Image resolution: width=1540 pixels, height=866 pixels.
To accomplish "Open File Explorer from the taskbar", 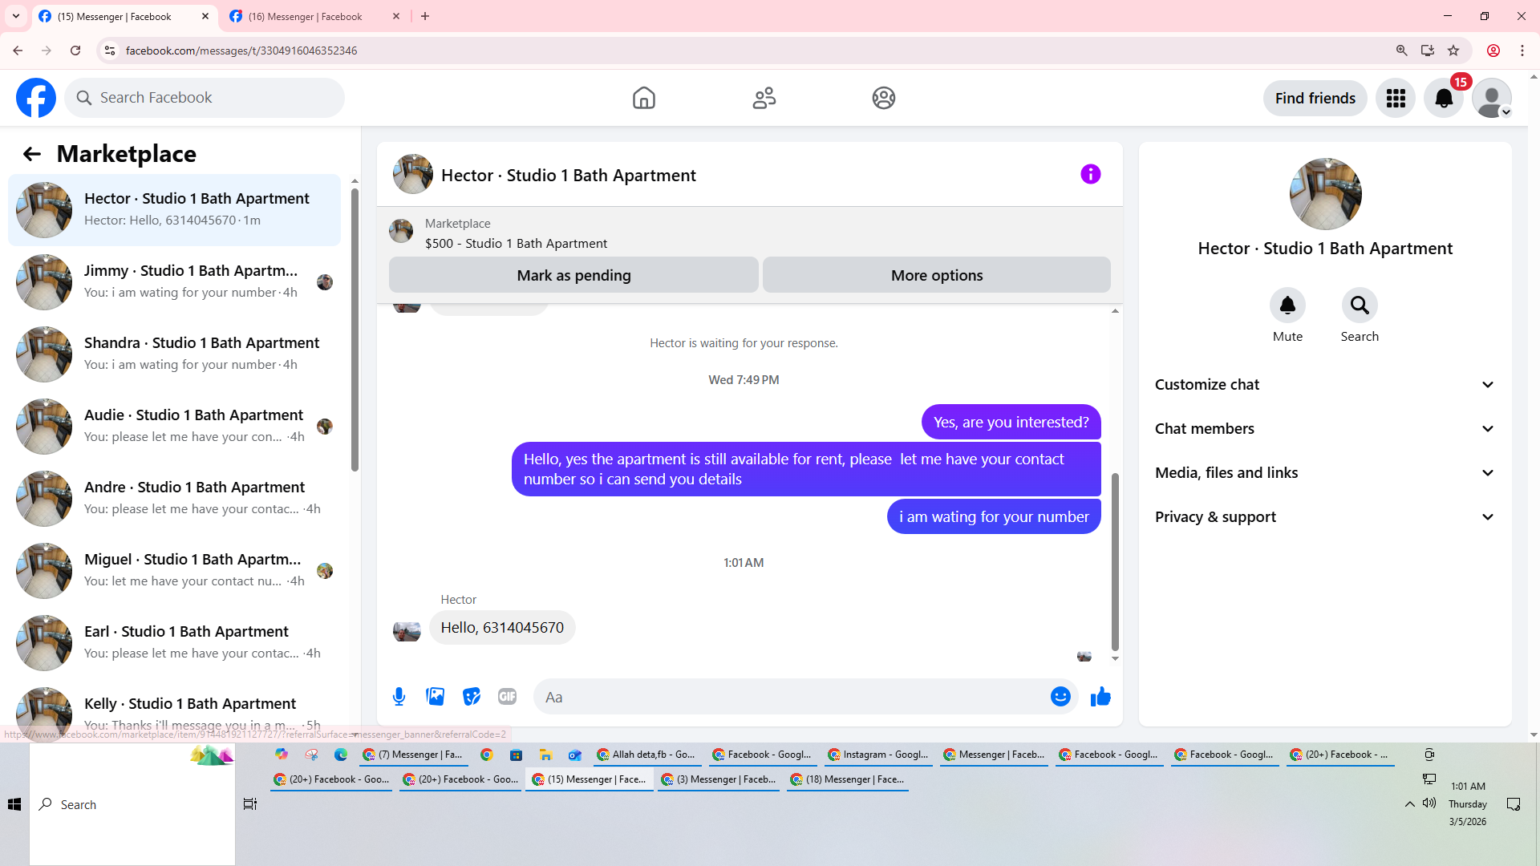I will (545, 755).
